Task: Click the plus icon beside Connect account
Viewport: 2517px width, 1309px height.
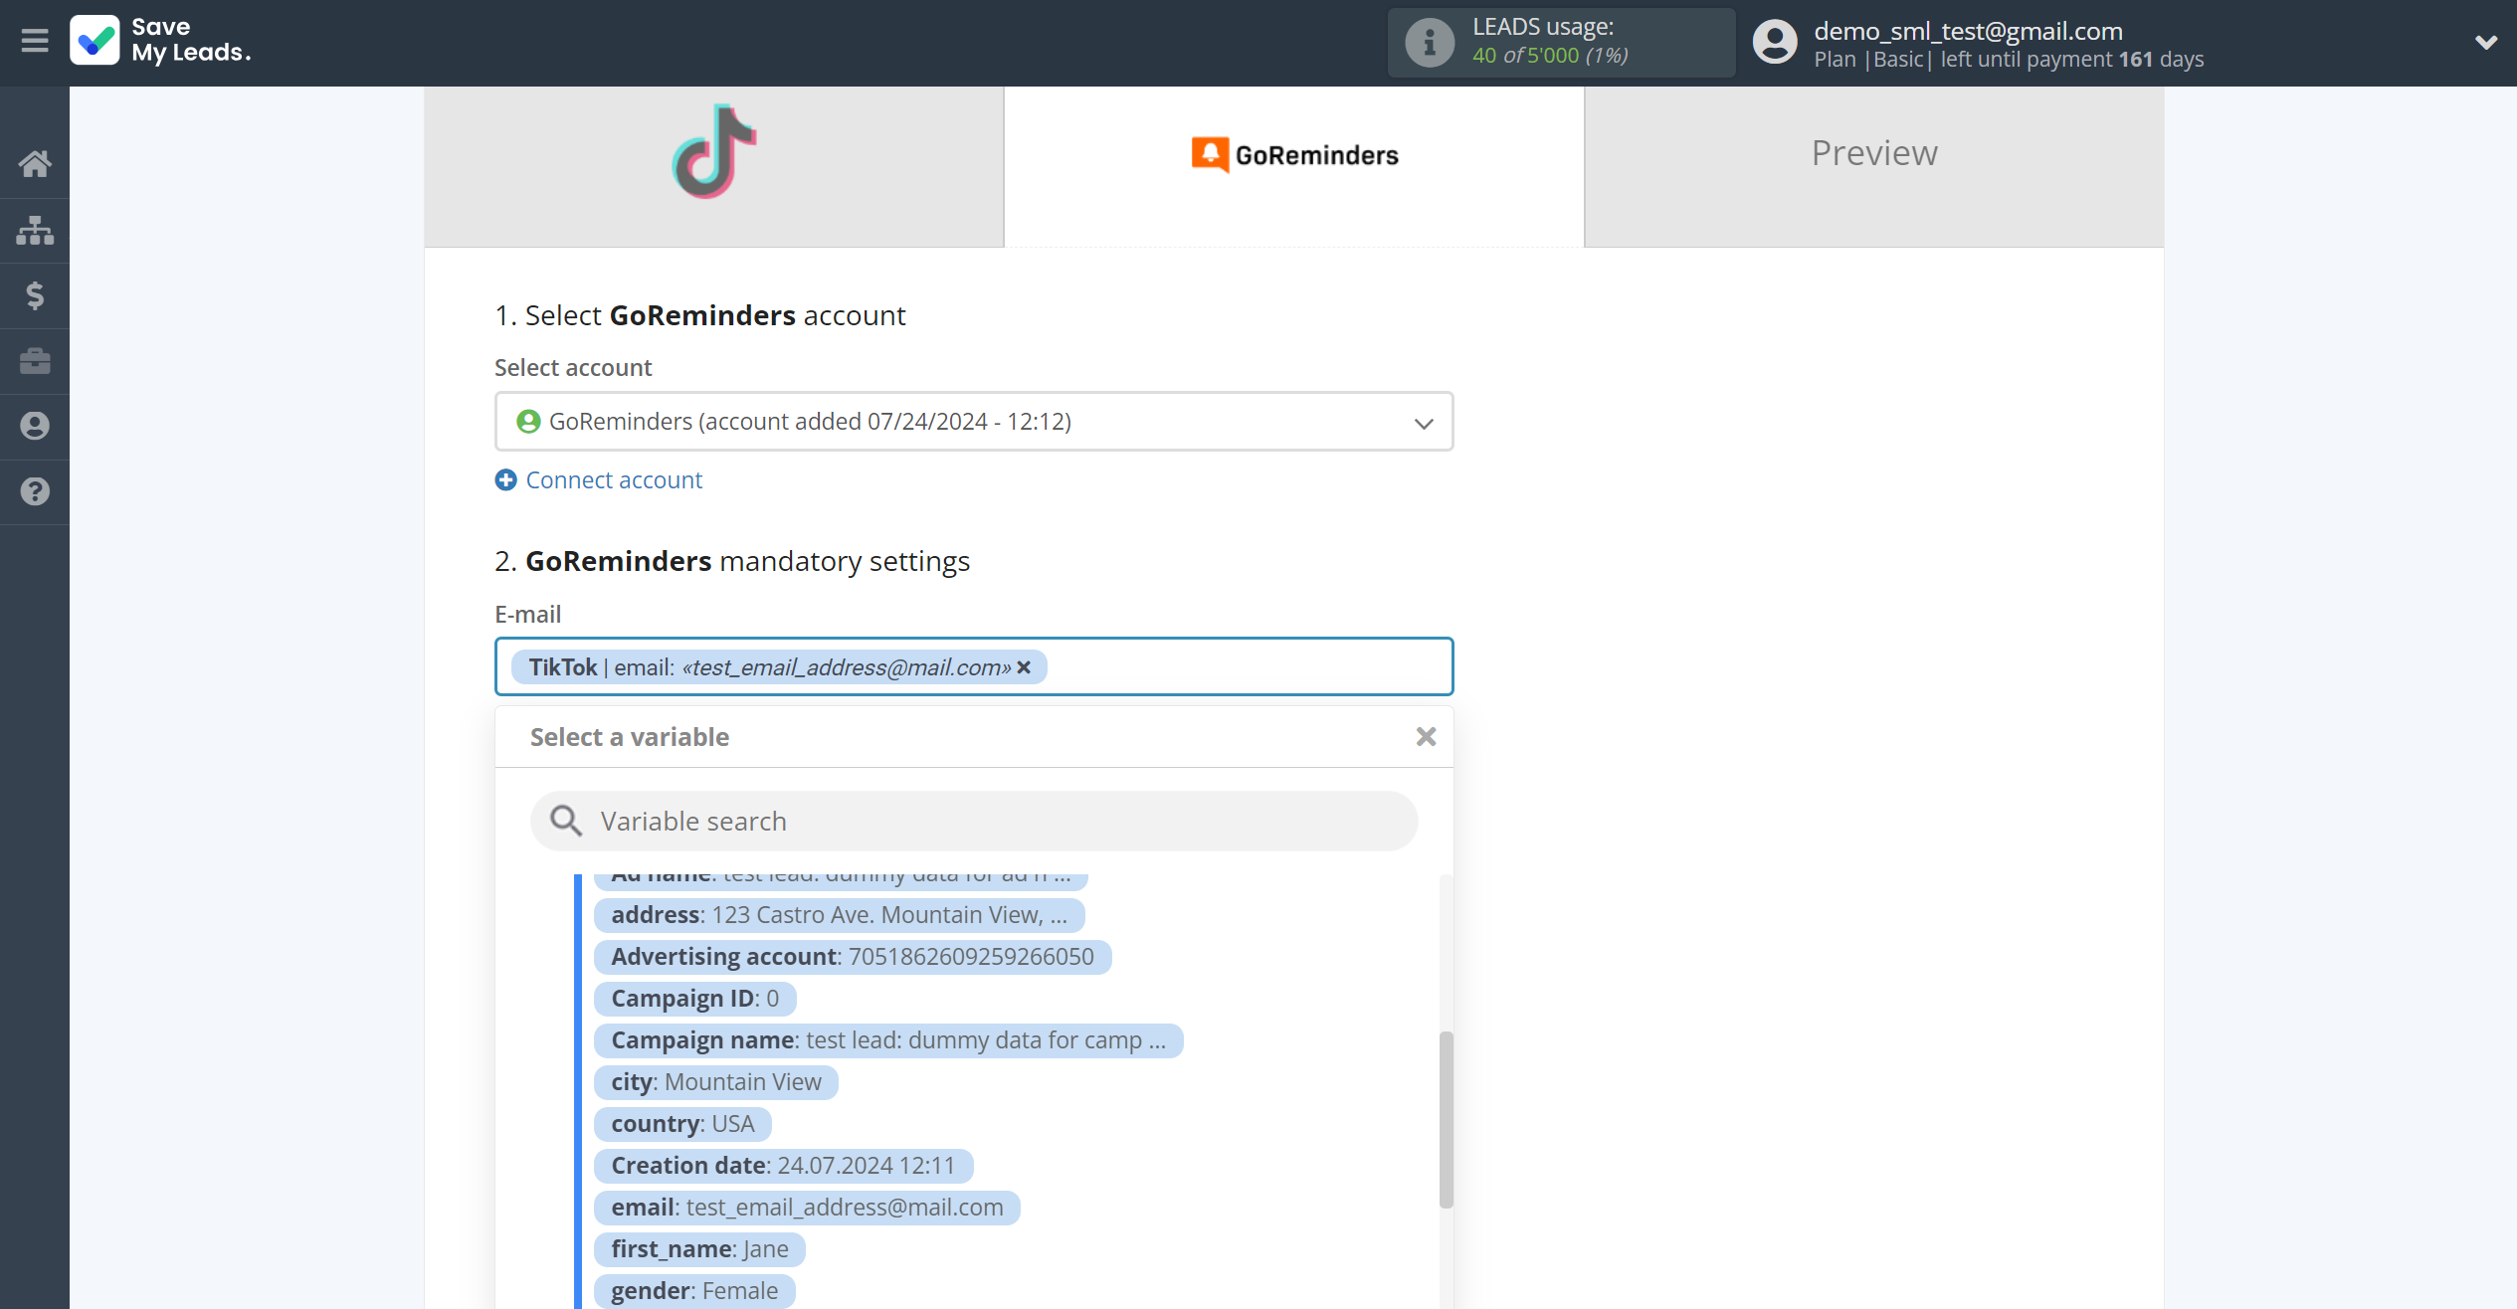Action: (x=505, y=479)
